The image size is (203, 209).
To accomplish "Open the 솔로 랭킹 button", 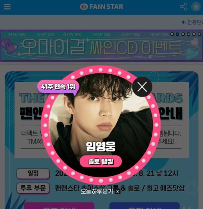I will 101,161.
